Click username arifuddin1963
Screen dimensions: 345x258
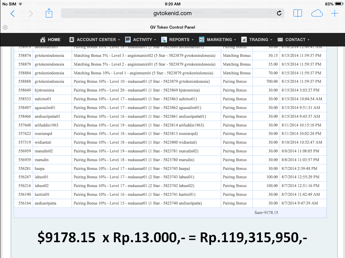[x=46, y=125]
